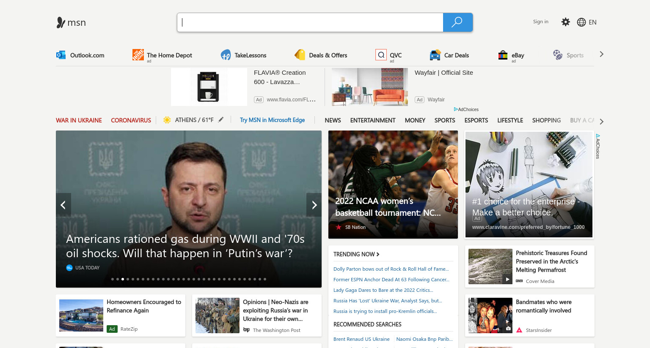Open Bandmates romantically involved story
This screenshot has height=348, width=650.
(x=530, y=315)
